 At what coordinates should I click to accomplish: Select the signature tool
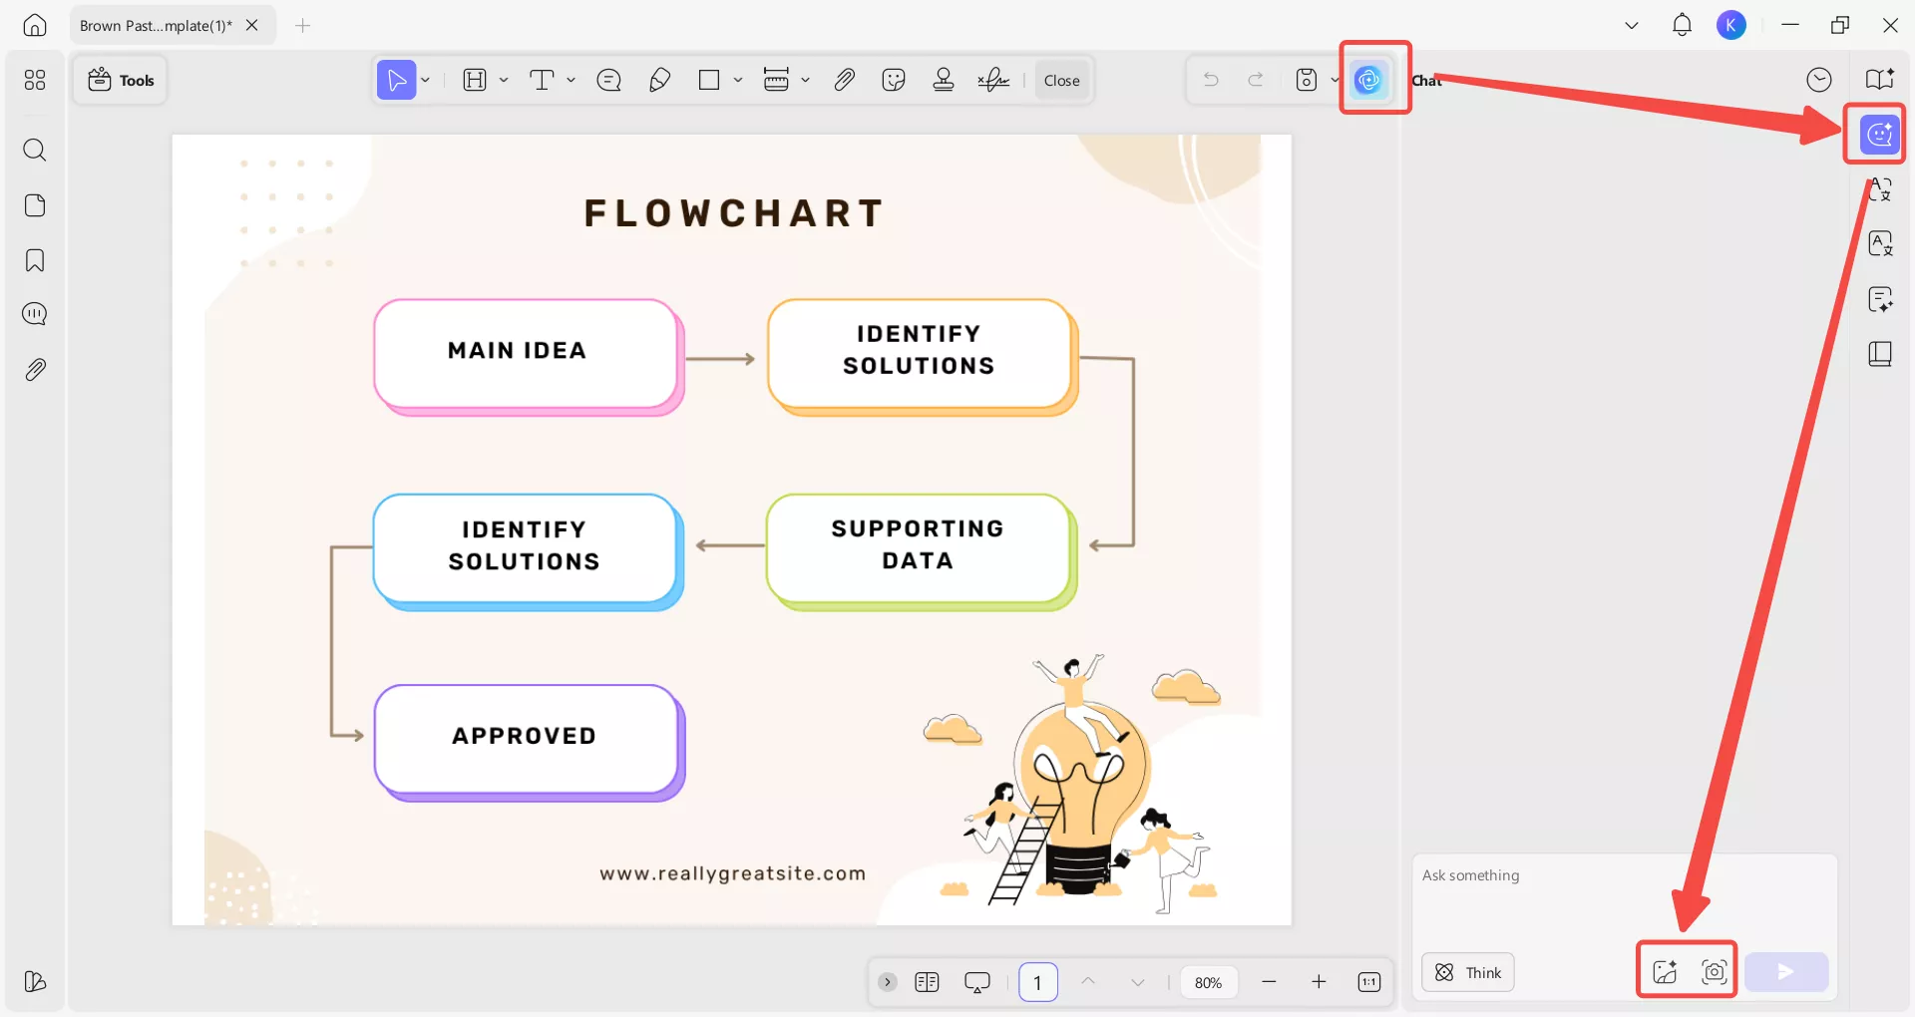pyautogui.click(x=993, y=81)
